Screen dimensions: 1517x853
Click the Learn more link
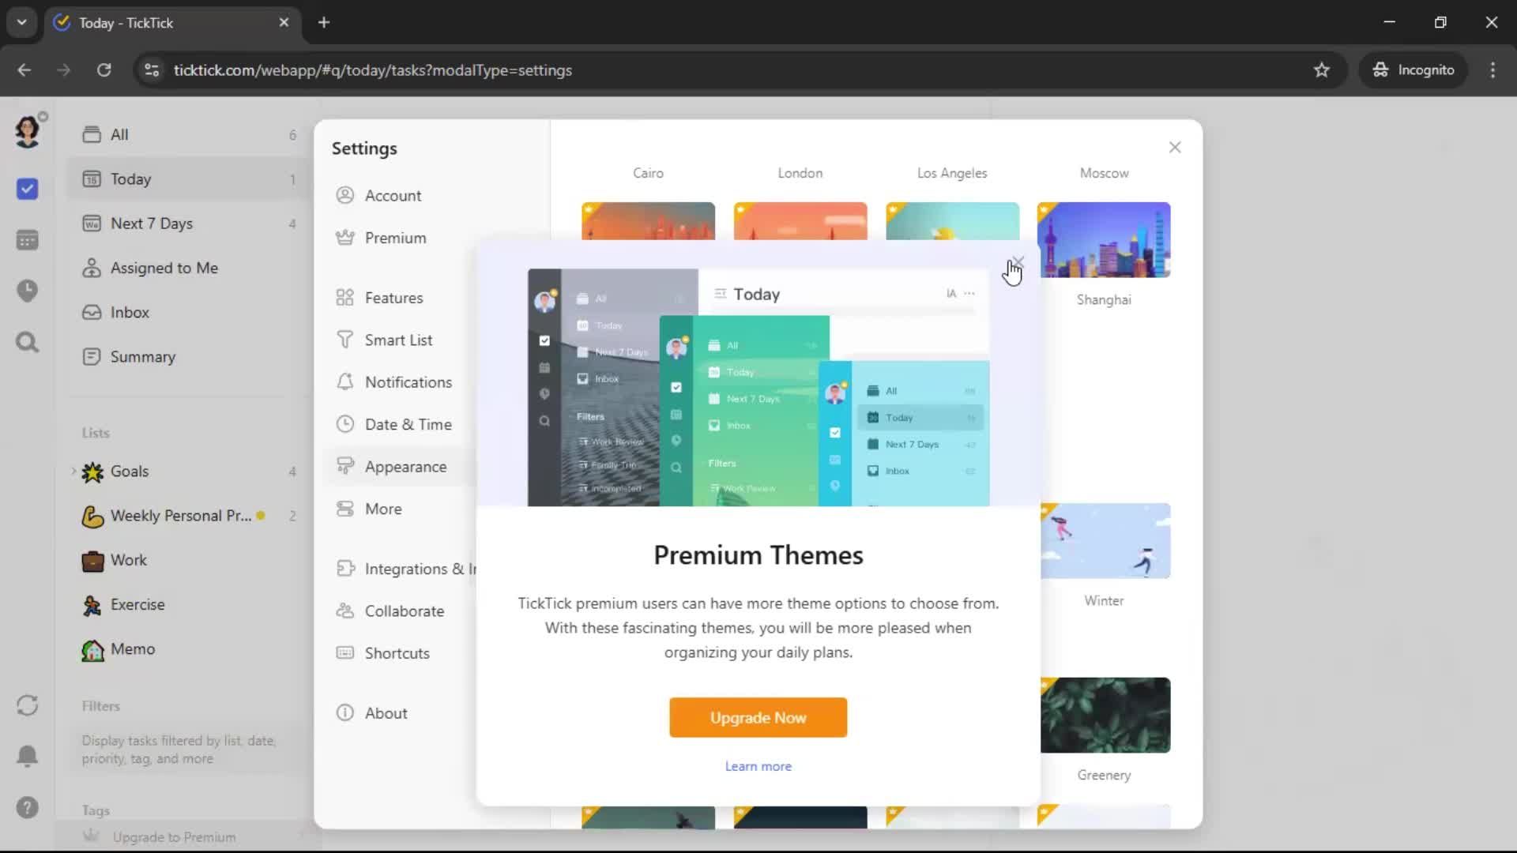pyautogui.click(x=758, y=766)
